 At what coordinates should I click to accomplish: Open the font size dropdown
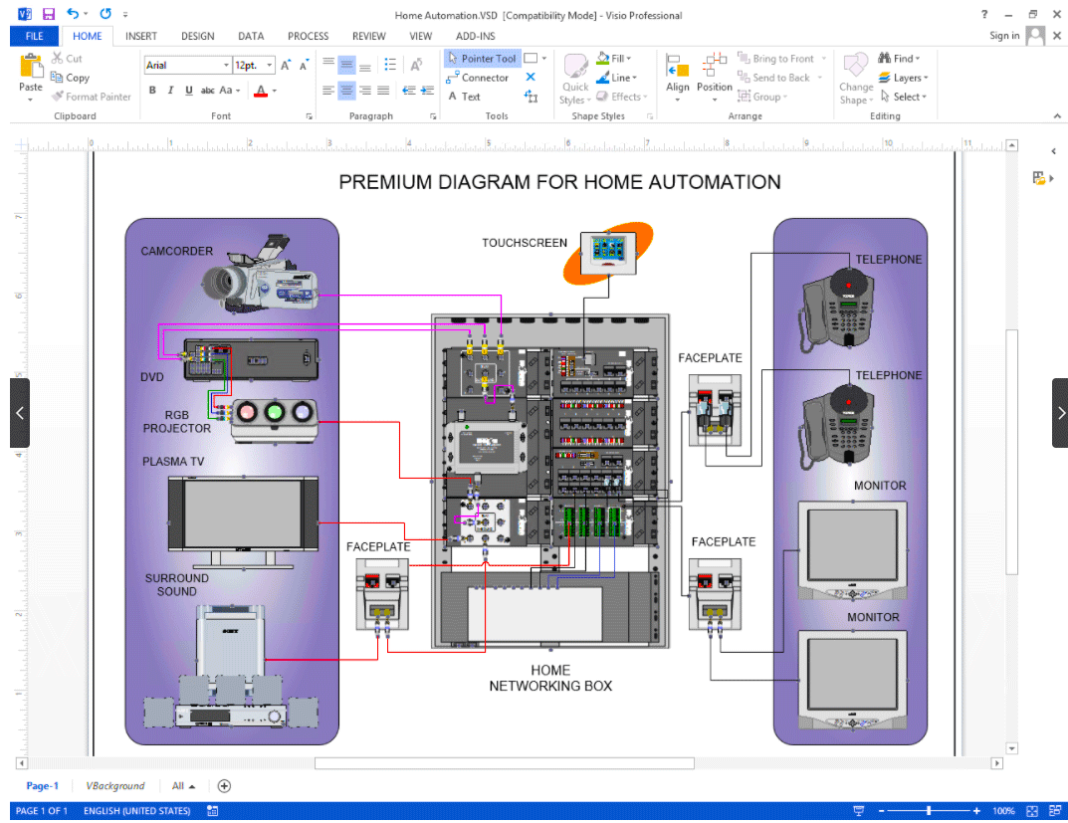tap(269, 65)
